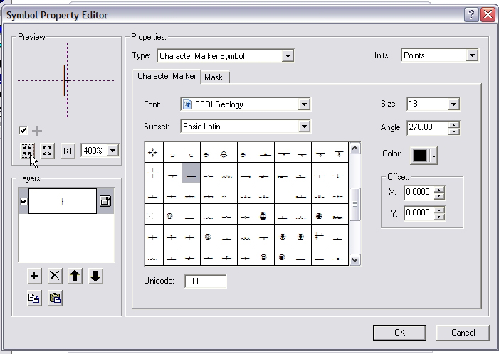Viewport: 499px width, 354px height.
Task: Toggle the crosshair checkbox in Preview
Action: [23, 130]
